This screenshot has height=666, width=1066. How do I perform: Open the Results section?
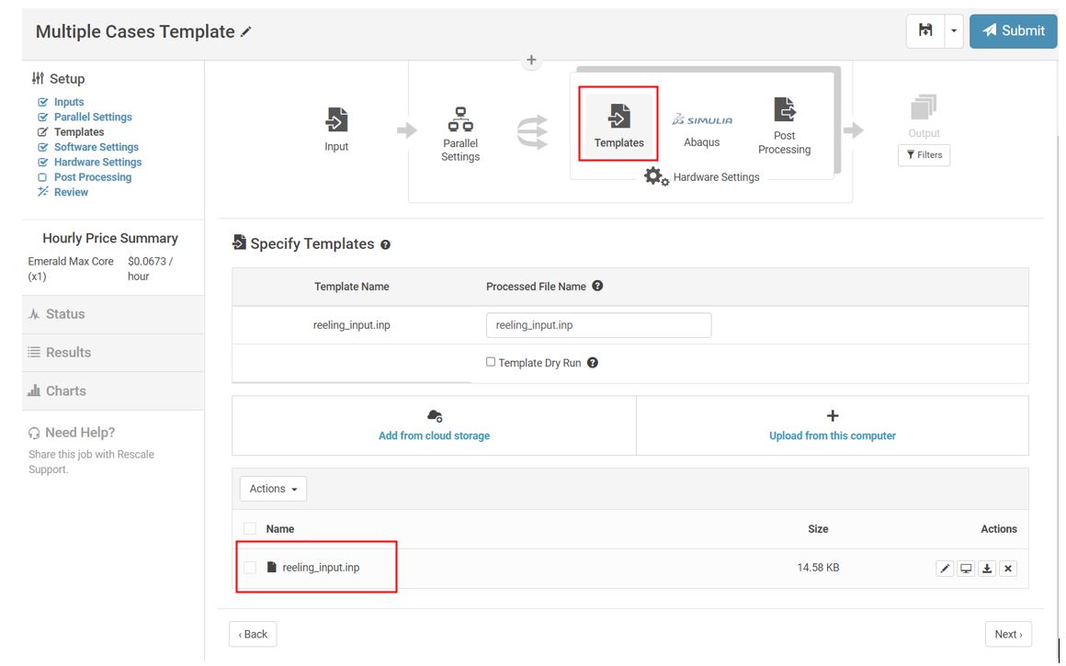113,352
